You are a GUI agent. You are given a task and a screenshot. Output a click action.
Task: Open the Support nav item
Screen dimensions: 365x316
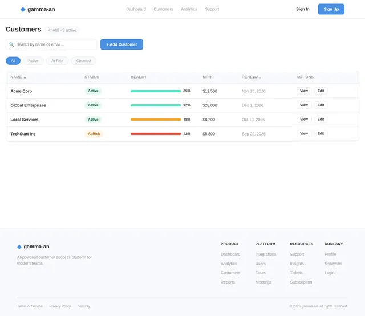[x=212, y=9]
